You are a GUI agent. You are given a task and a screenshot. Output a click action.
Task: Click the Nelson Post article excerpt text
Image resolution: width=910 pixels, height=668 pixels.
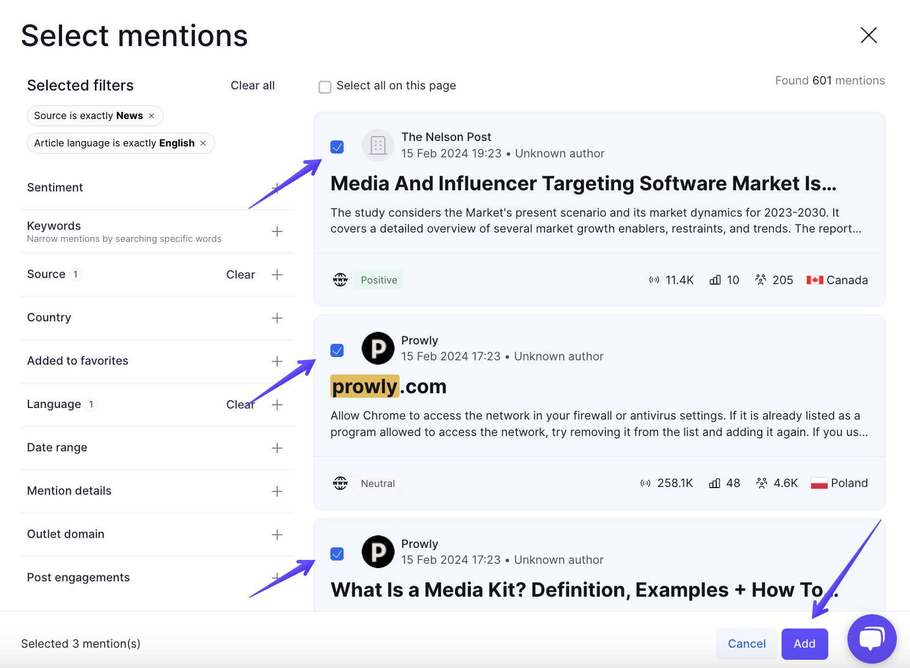tap(596, 220)
